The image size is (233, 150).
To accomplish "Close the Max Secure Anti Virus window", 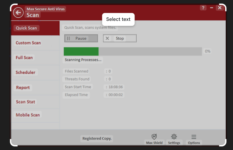I will [x=220, y=8].
